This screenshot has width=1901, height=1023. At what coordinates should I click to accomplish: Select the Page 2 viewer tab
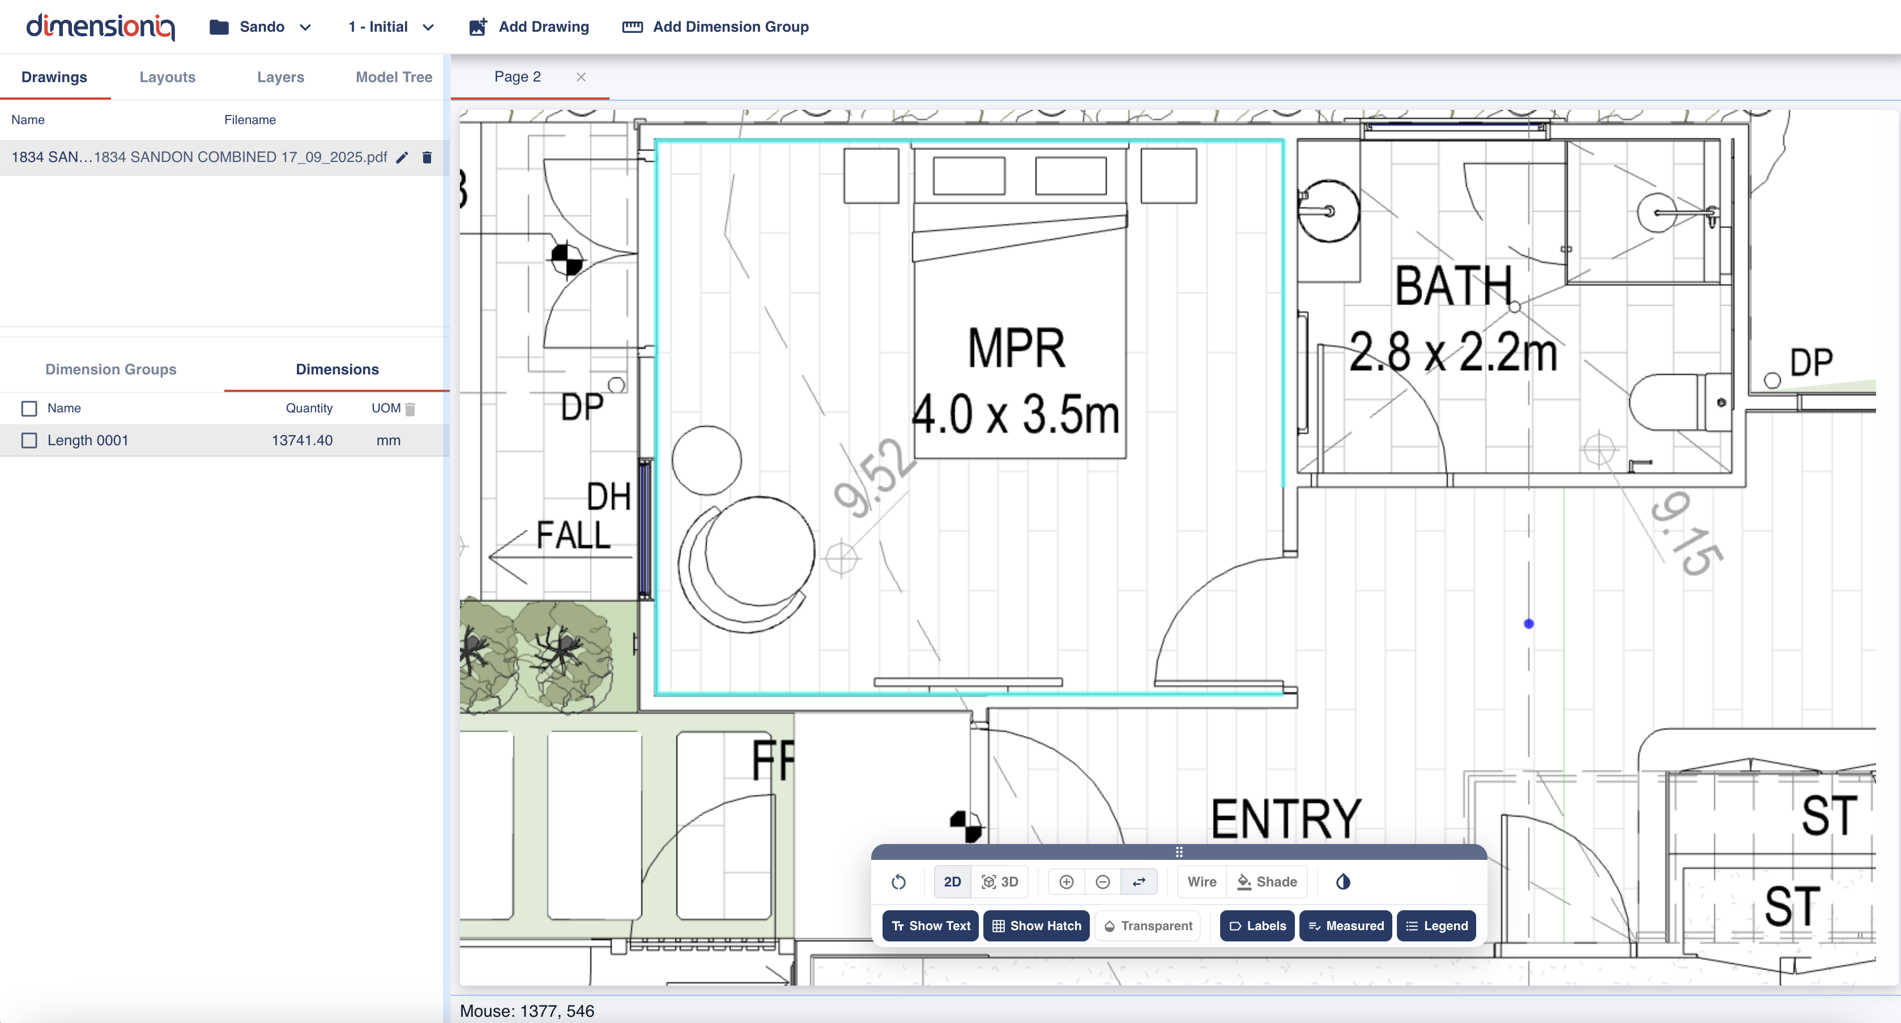pyautogui.click(x=517, y=77)
